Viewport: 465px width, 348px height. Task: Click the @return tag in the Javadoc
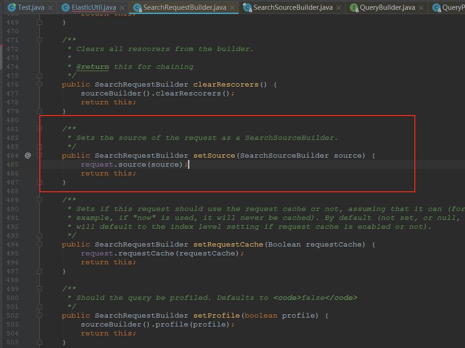[92, 67]
